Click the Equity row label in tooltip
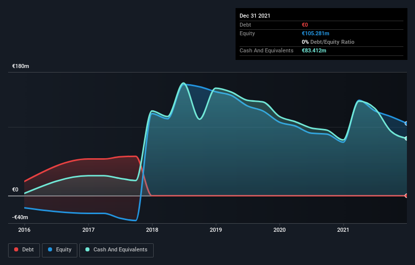This screenshot has width=415, height=265. tap(247, 33)
